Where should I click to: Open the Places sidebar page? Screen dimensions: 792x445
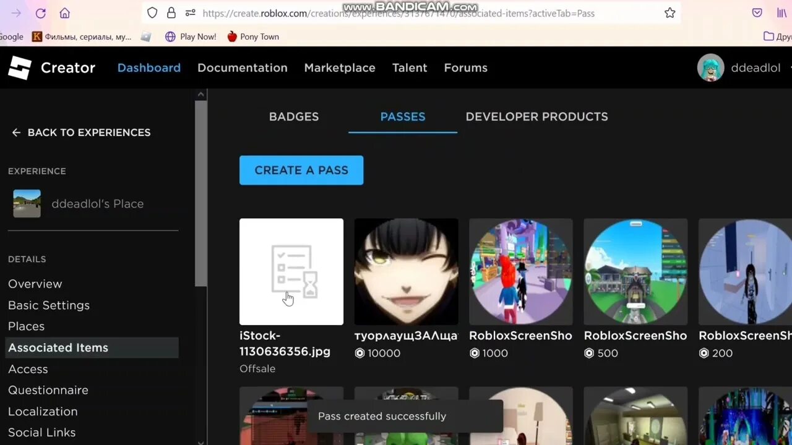pyautogui.click(x=26, y=326)
